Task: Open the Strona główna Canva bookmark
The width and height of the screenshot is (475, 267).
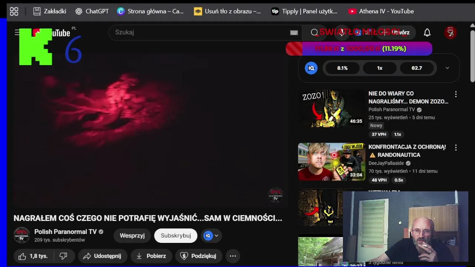Action: point(150,11)
